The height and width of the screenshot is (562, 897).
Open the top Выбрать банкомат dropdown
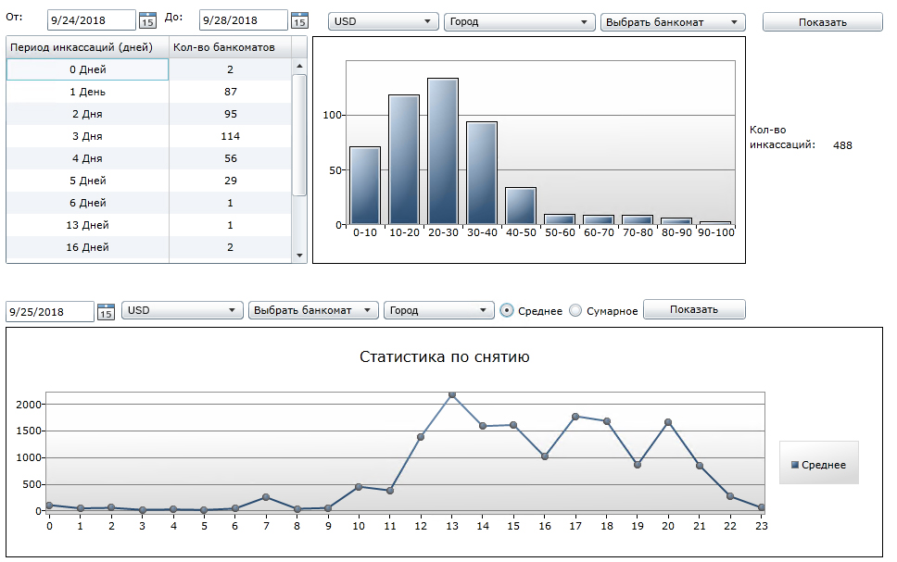pos(673,22)
